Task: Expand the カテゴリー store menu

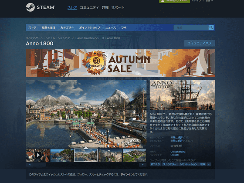Action: click(67, 27)
